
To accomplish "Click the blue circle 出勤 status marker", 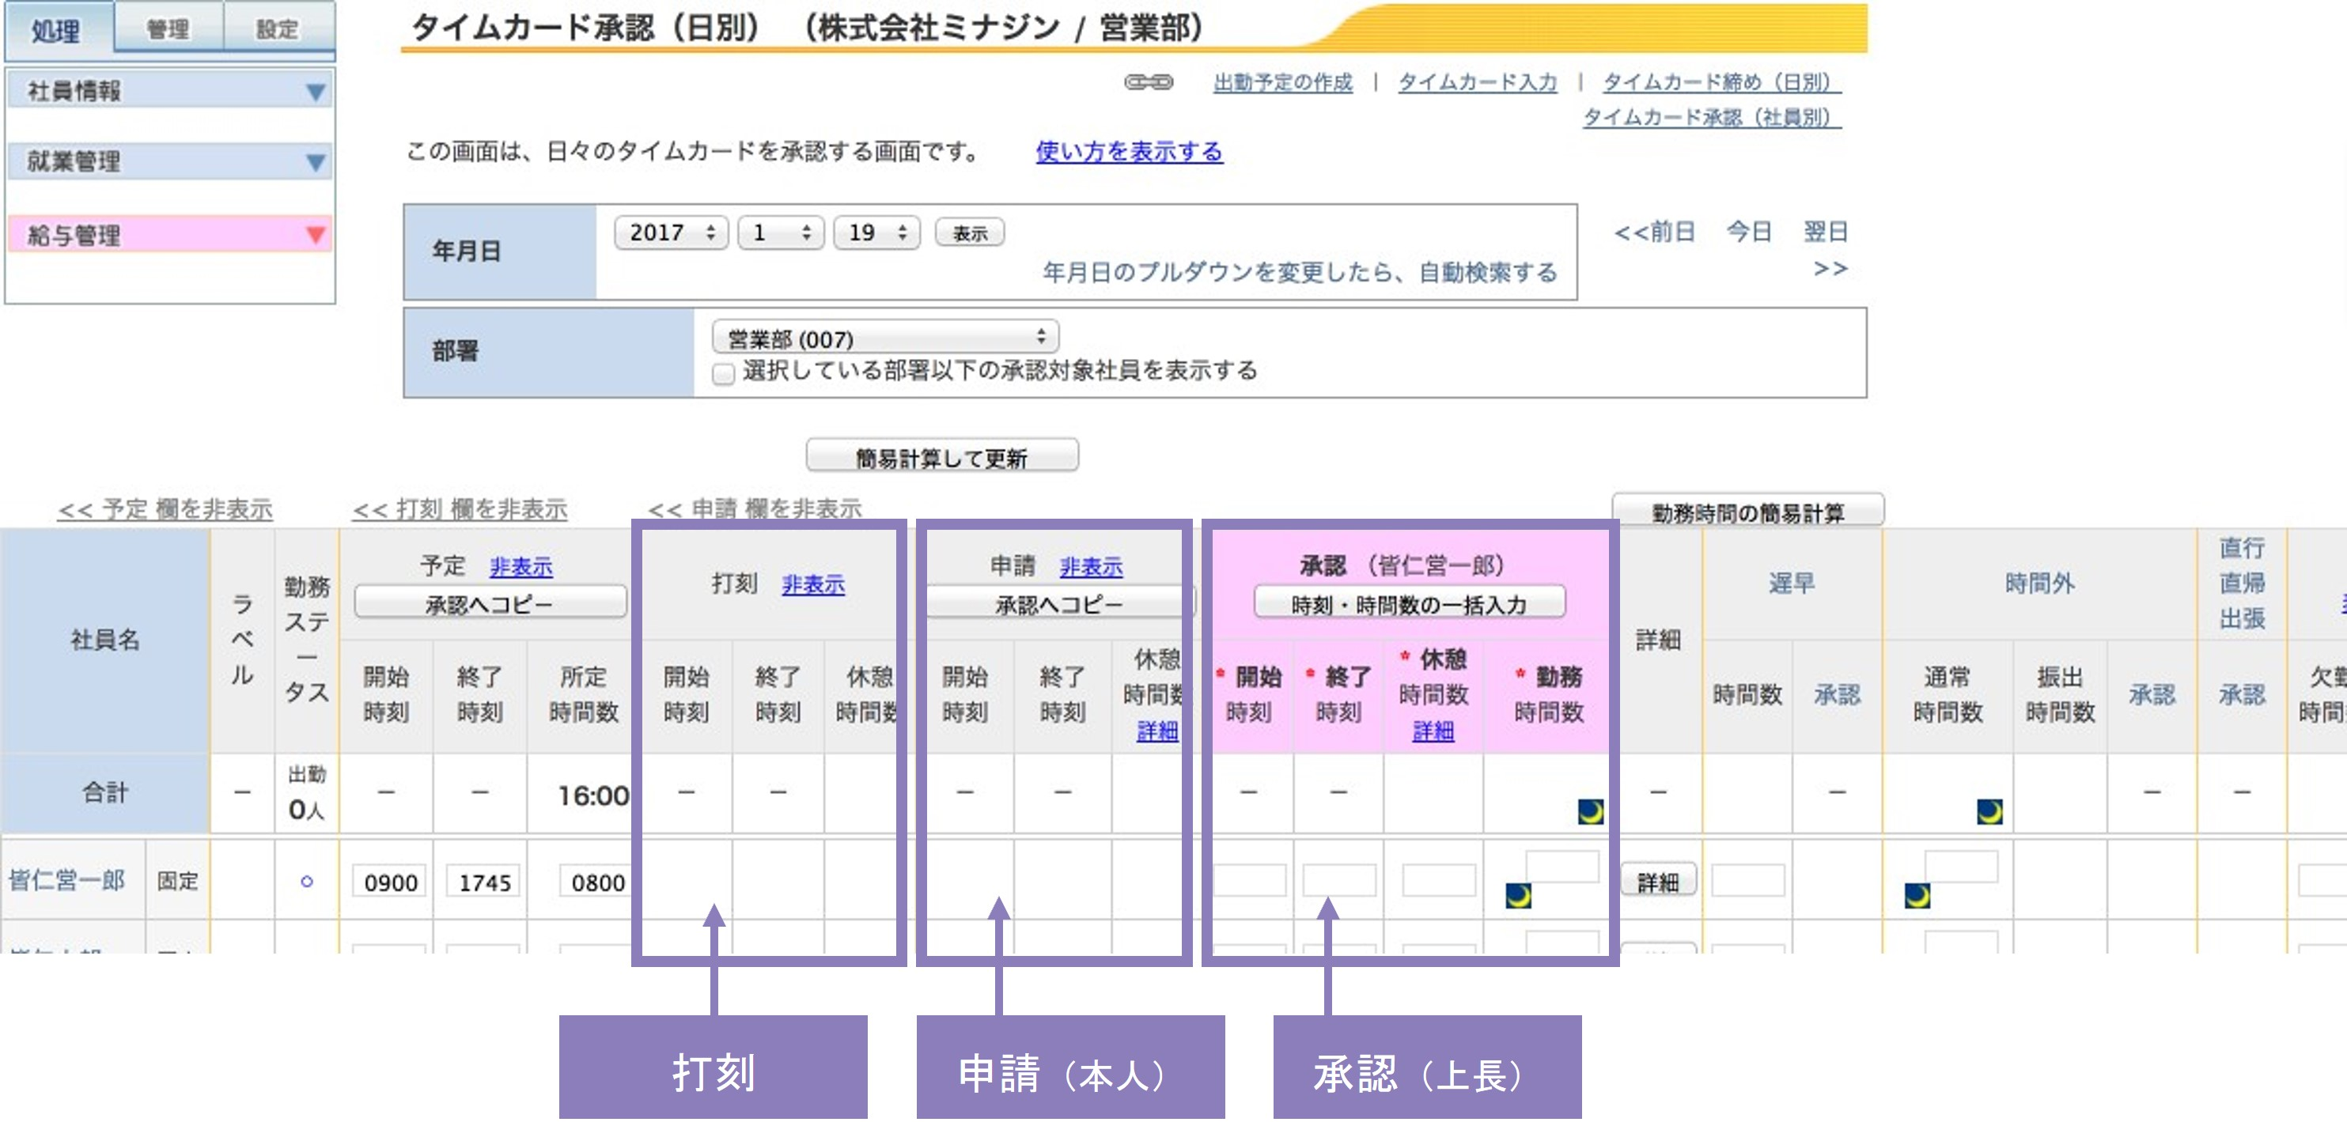I will [306, 881].
